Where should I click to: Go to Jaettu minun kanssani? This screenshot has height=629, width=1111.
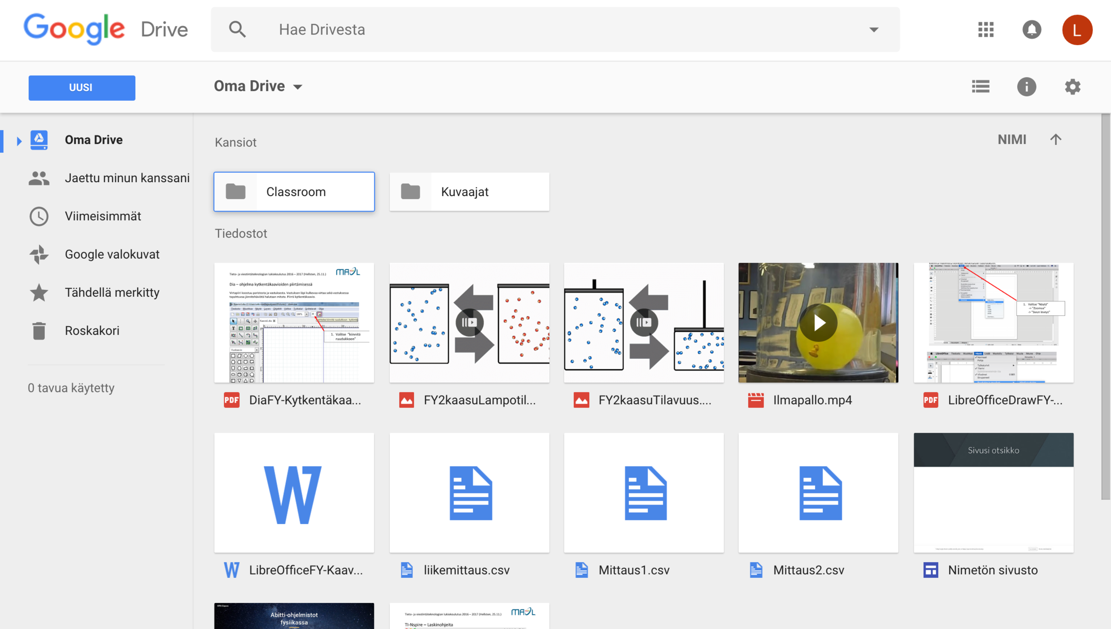click(126, 178)
